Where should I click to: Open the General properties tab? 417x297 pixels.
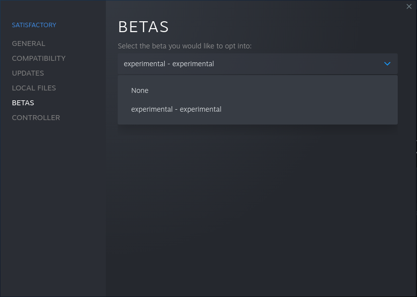click(x=29, y=43)
